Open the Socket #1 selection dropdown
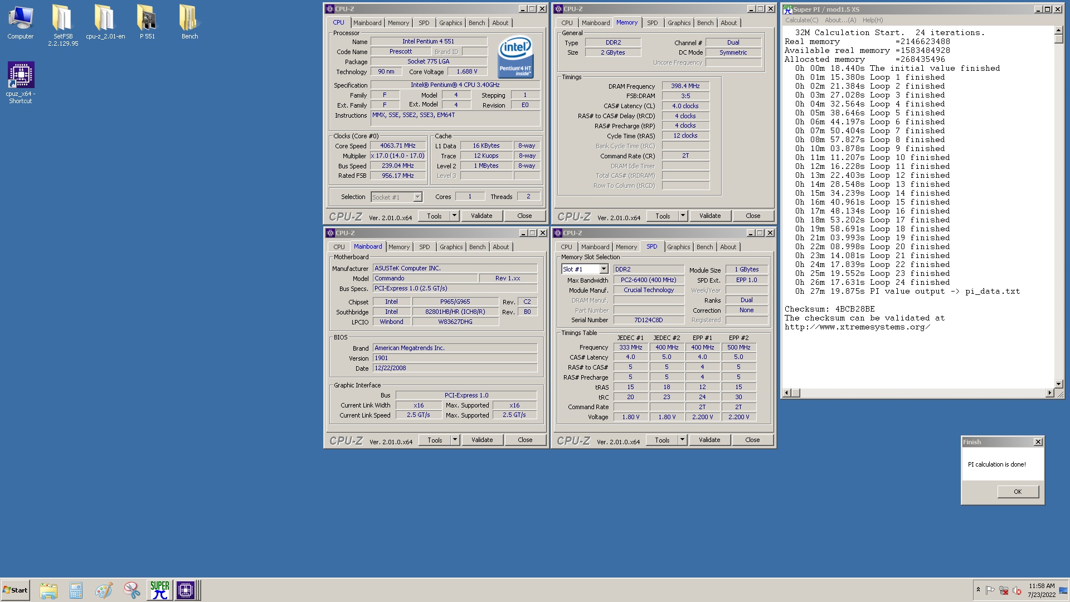Viewport: 1070px width, 602px height. [x=417, y=197]
